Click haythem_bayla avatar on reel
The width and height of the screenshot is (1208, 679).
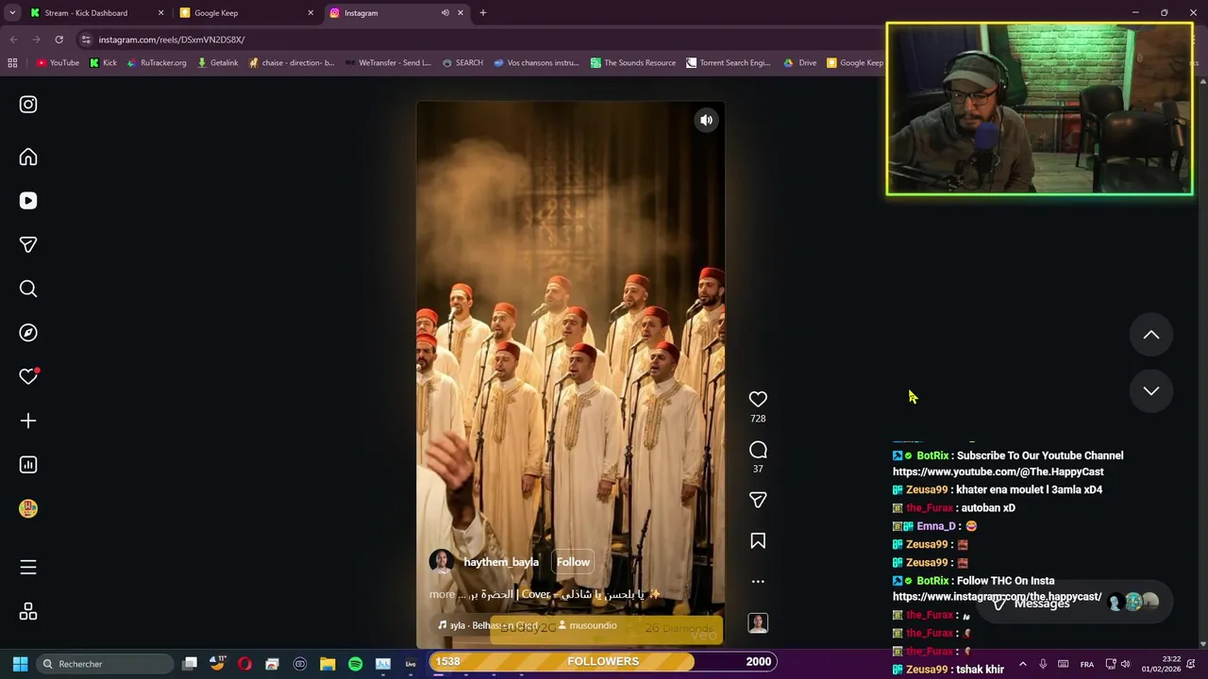(x=442, y=562)
